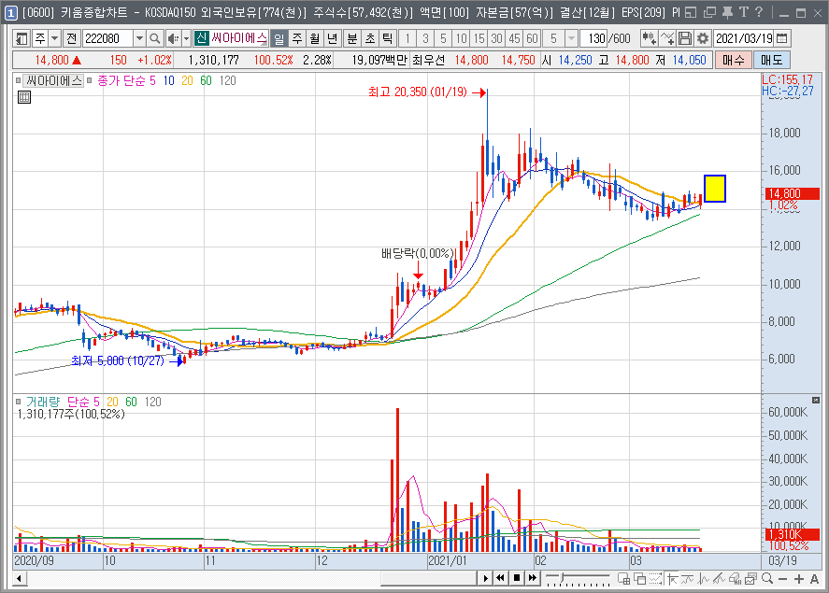The image size is (829, 593).
Task: Select the 30 interval preset
Action: (497, 38)
